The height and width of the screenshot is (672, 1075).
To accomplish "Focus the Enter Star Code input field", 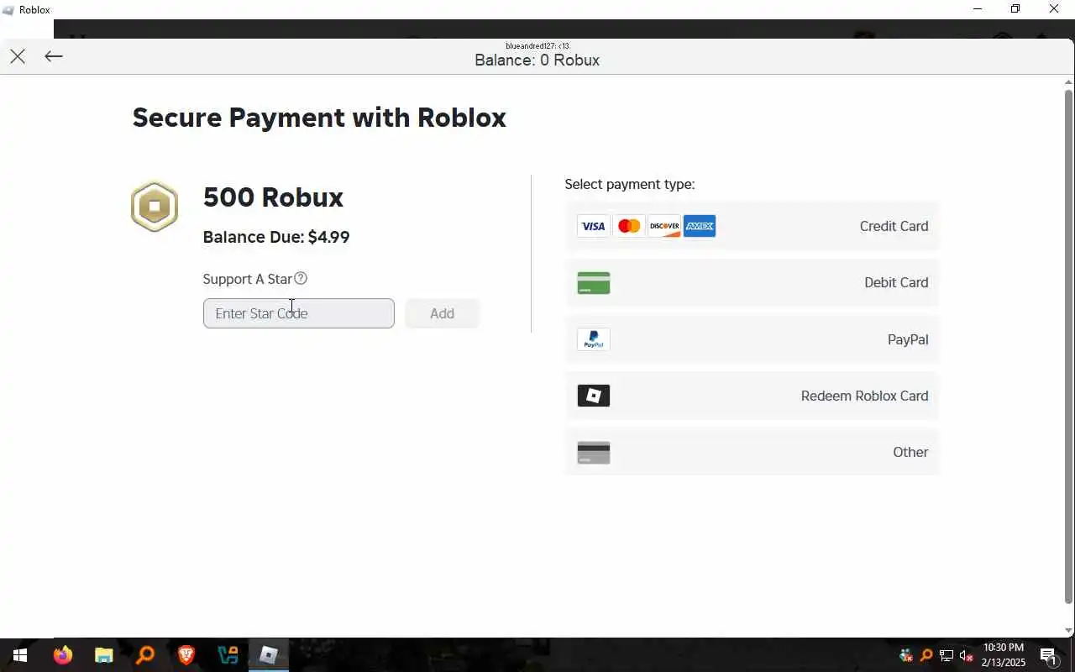I will [x=299, y=313].
